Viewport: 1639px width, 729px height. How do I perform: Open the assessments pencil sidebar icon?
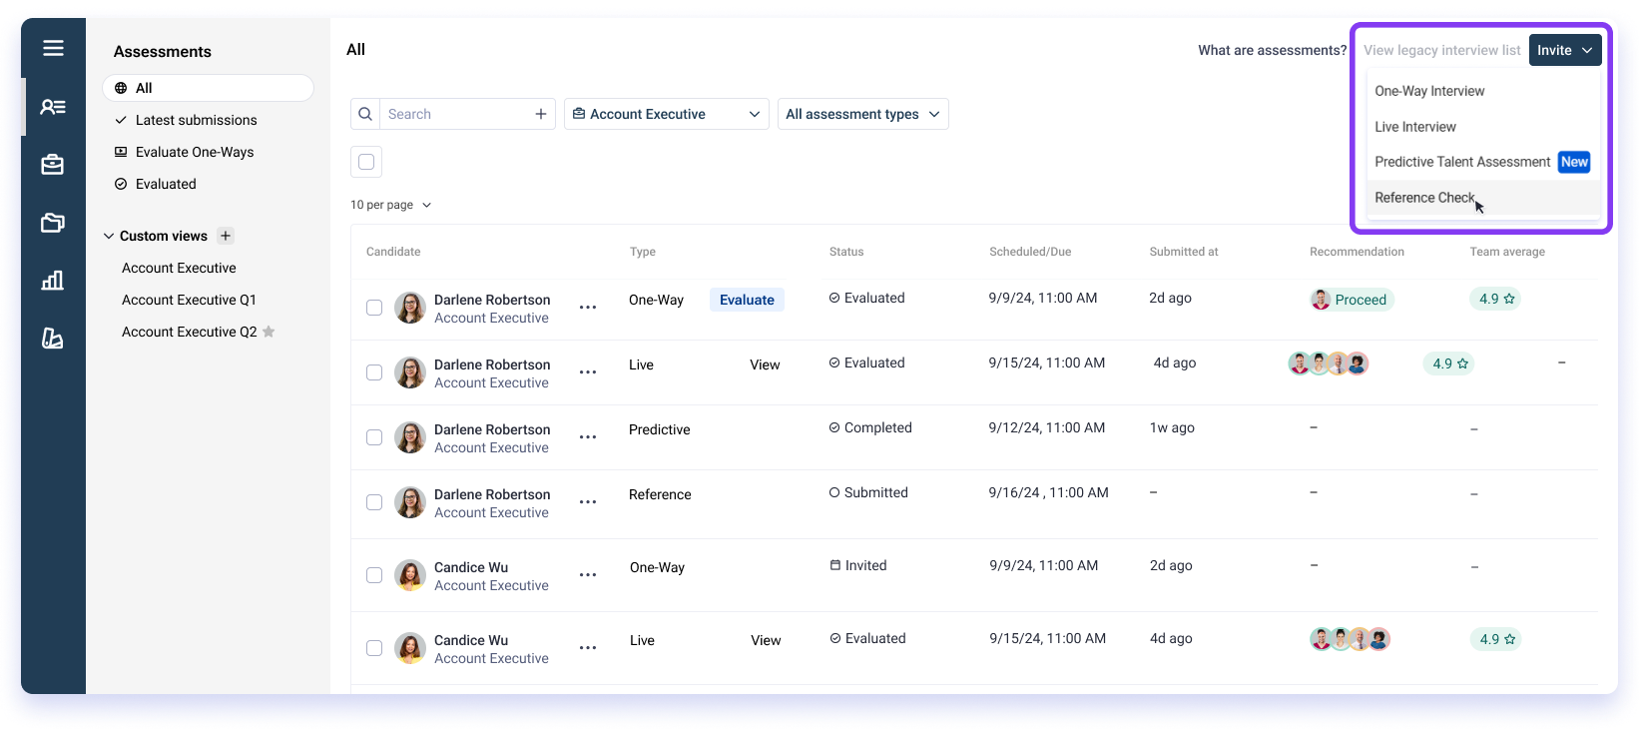coord(53,339)
